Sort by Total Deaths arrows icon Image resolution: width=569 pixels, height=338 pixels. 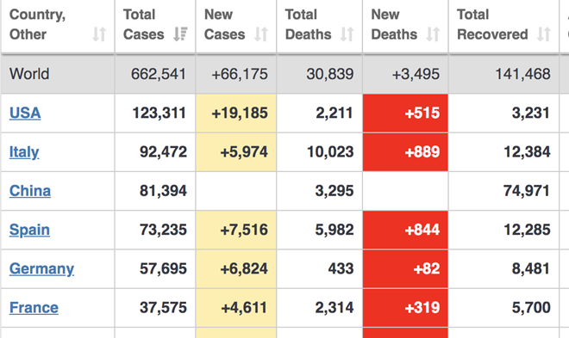point(347,34)
